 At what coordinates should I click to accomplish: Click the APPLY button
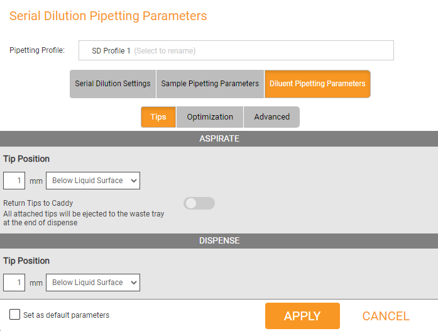(x=302, y=316)
